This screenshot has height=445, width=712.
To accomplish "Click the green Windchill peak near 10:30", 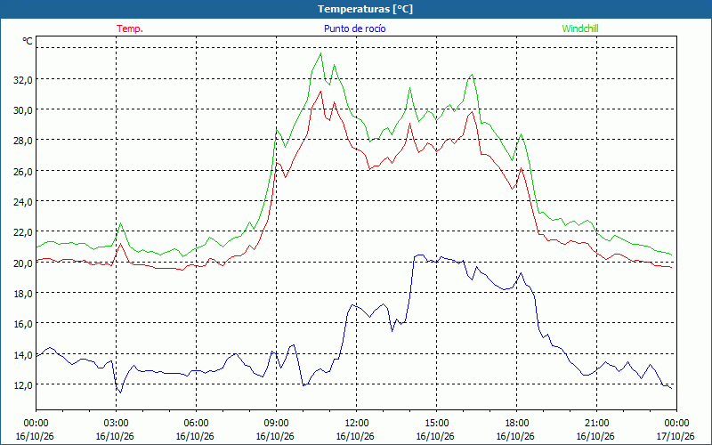I will tap(321, 53).
